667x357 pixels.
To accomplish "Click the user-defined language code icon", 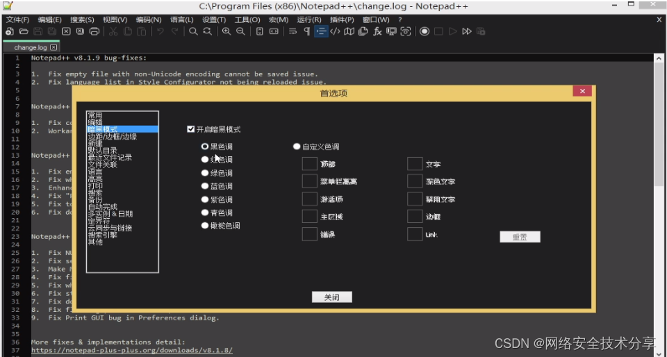I will click(x=335, y=31).
